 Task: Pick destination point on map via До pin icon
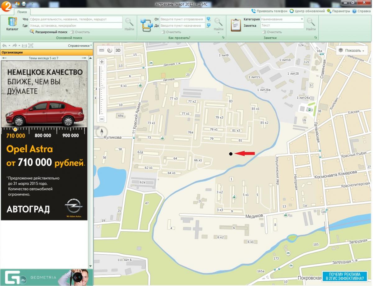209,25
